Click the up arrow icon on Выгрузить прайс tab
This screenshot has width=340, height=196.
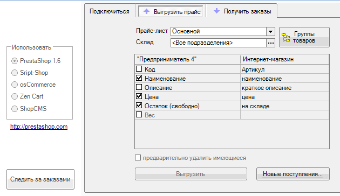point(147,11)
